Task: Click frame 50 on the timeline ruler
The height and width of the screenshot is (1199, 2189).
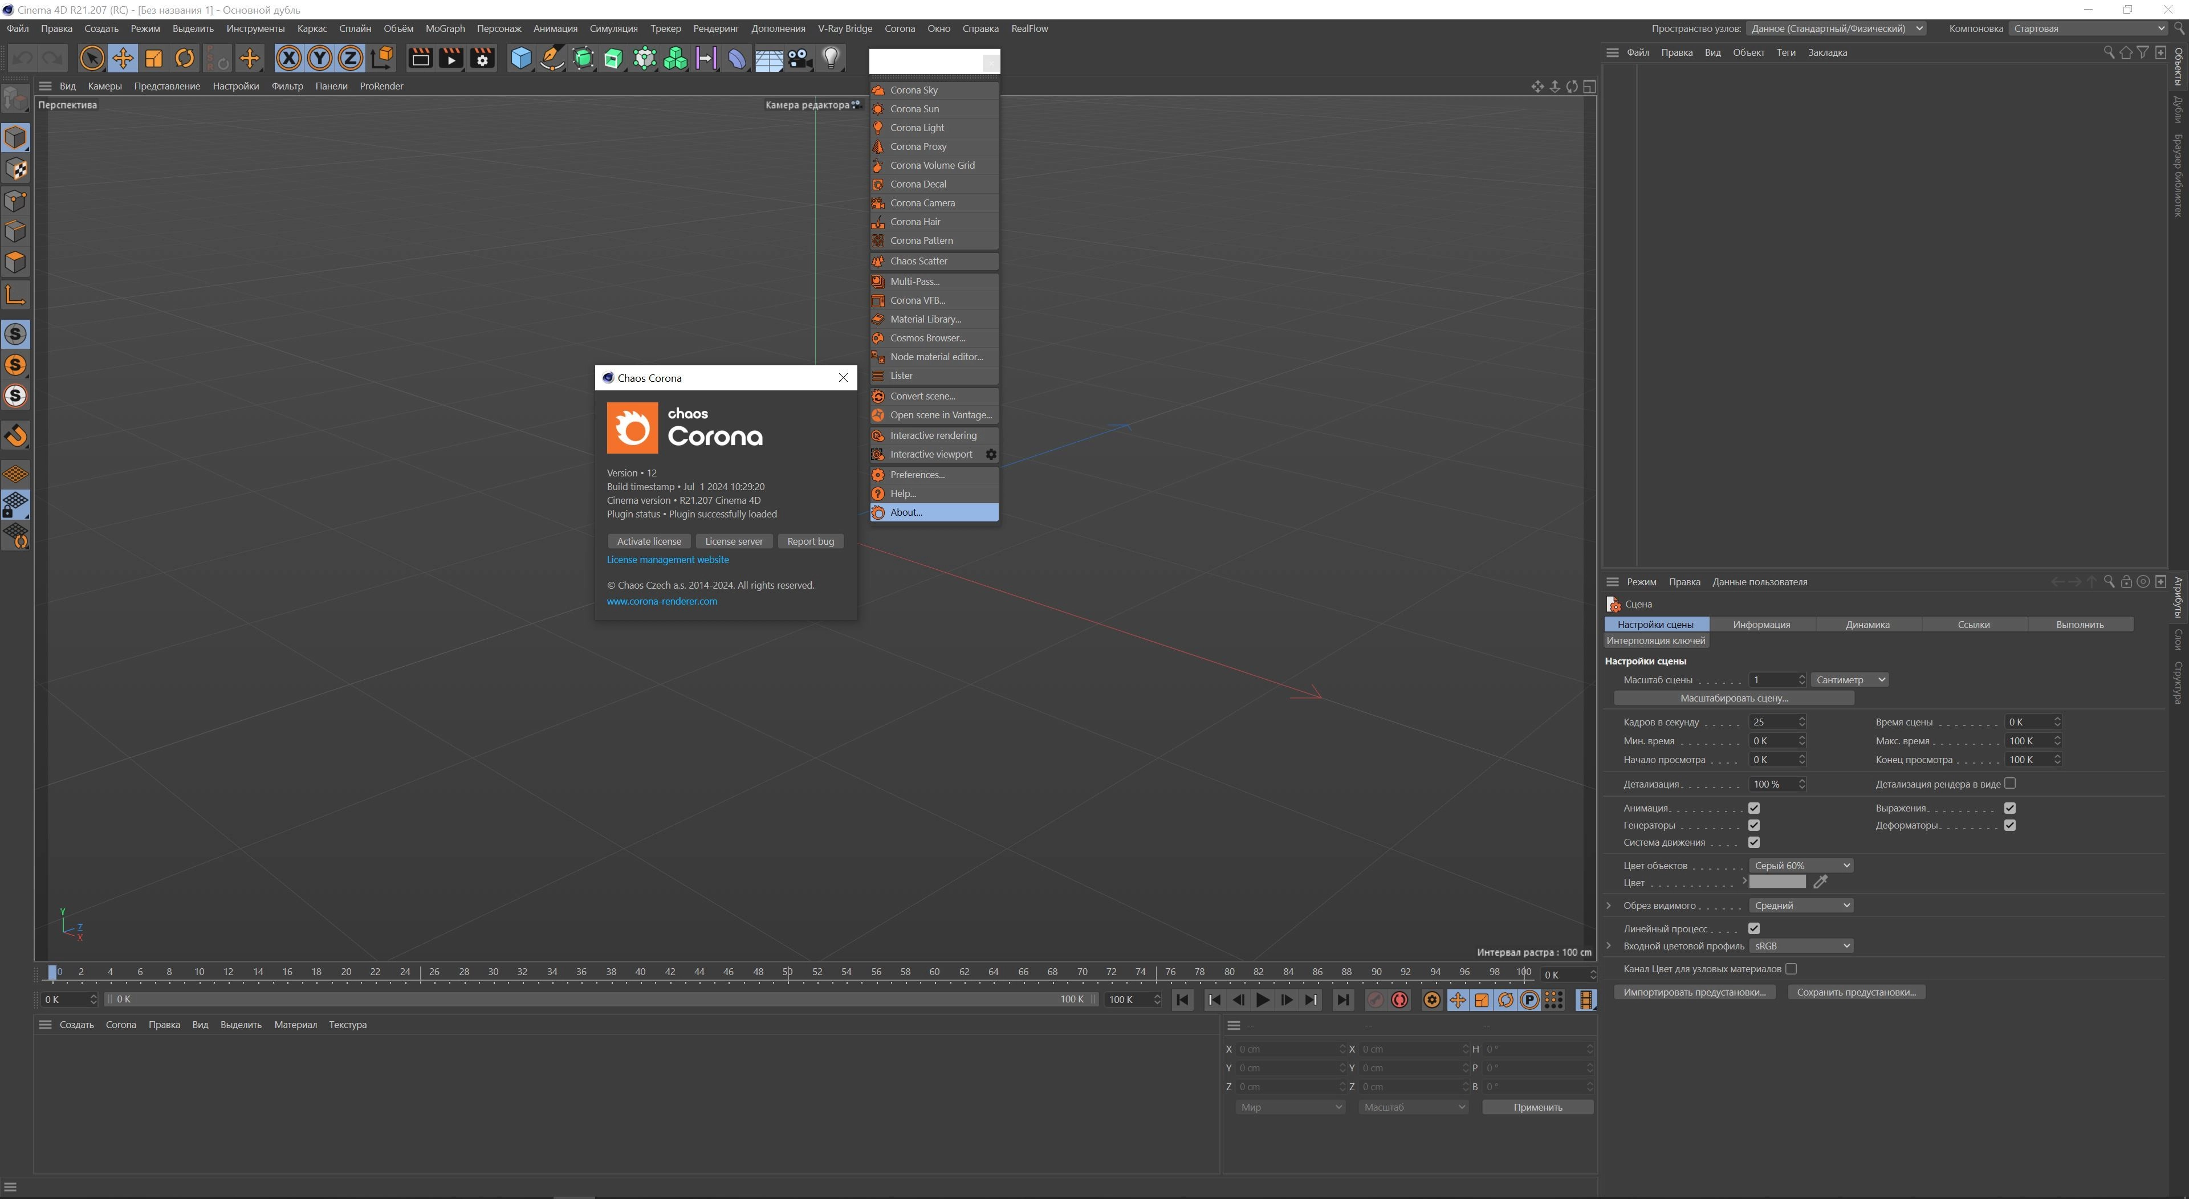Action: point(788,972)
